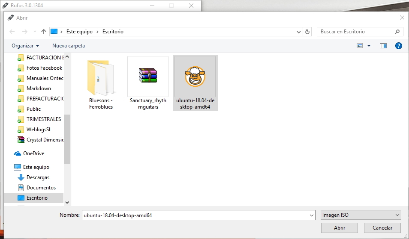
Task: Change the view with the view icon
Action: (360, 46)
